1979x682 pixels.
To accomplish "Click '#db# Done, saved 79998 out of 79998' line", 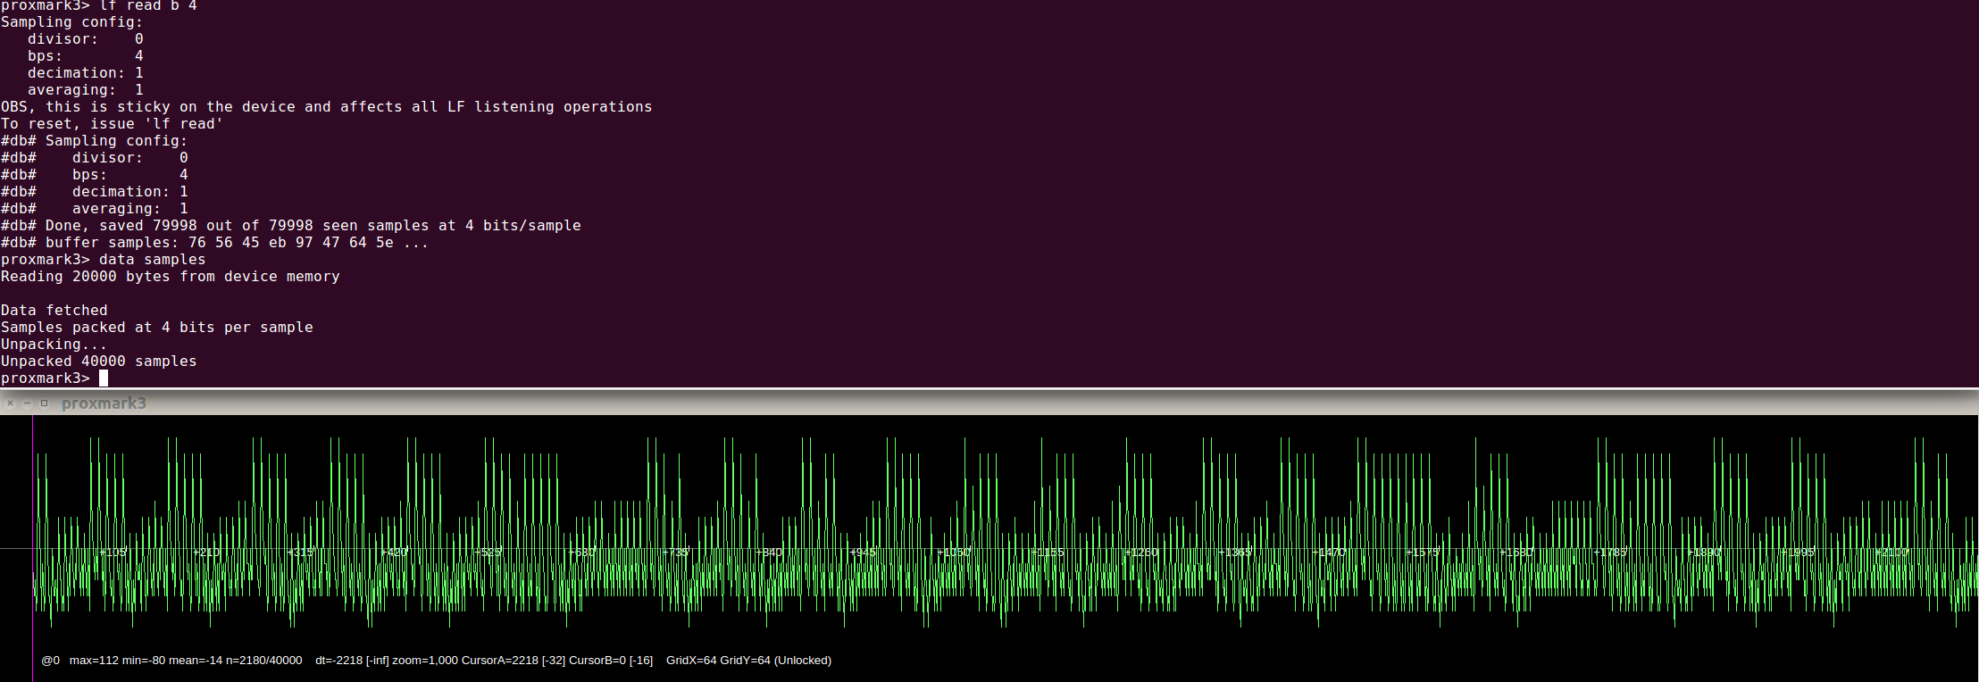I will coord(291,226).
